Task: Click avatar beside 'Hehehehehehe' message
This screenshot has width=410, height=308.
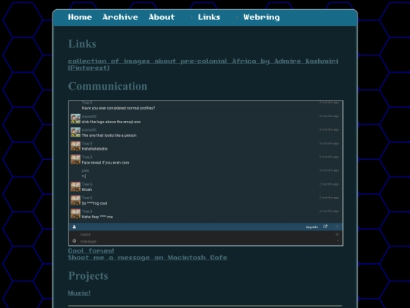Action: tap(76, 146)
